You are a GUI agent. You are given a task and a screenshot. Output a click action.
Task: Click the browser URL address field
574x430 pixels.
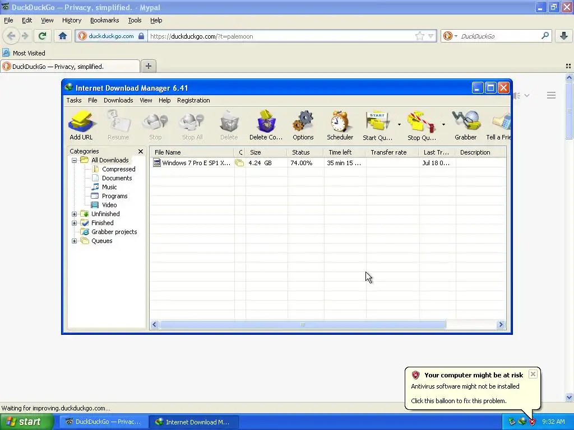(281, 36)
